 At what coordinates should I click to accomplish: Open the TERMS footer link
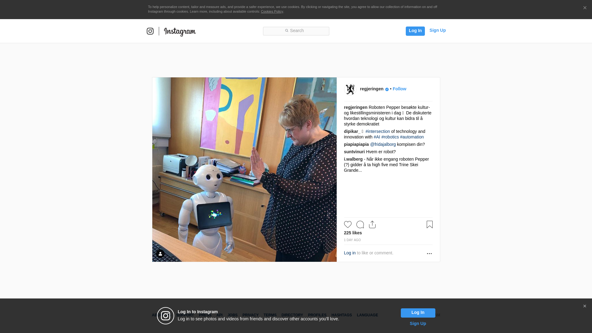(x=270, y=315)
